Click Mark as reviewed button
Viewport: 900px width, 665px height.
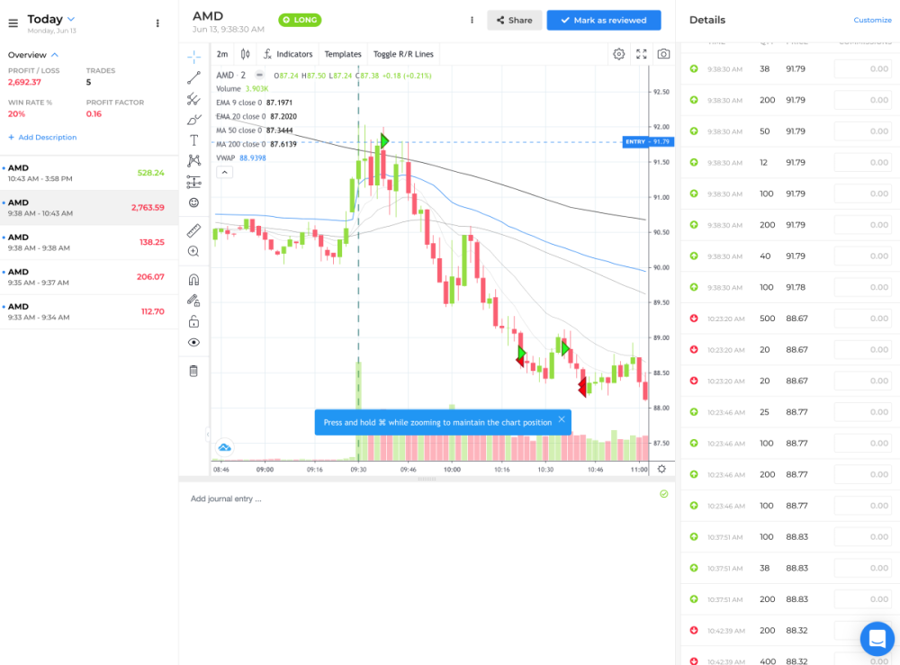tap(603, 20)
